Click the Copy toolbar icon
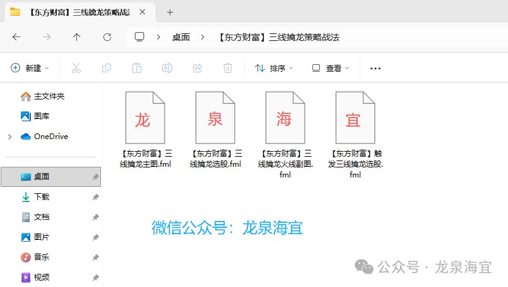508x287 pixels. click(x=107, y=68)
